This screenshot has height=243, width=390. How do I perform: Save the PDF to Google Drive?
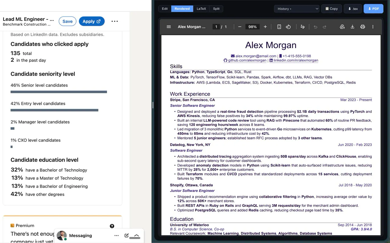pos(342,27)
